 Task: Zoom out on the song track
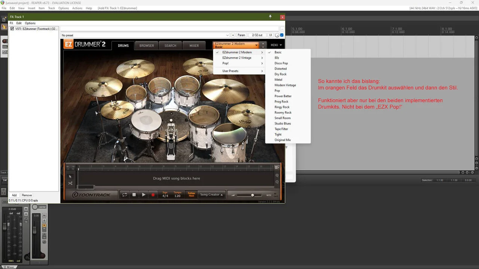click(x=277, y=182)
